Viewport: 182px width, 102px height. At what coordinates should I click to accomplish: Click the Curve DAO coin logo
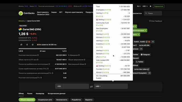(x=20, y=29)
